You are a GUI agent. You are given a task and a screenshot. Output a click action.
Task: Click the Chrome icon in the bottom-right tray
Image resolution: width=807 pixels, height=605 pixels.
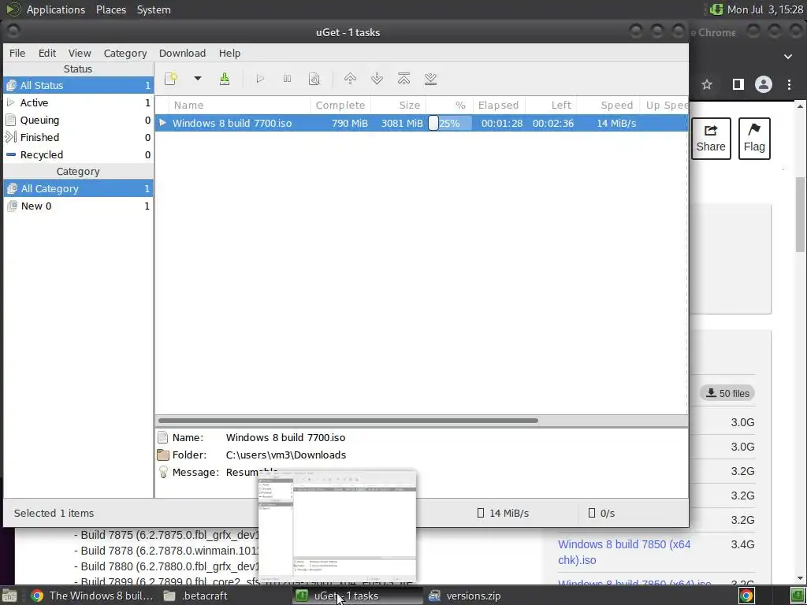click(x=746, y=596)
